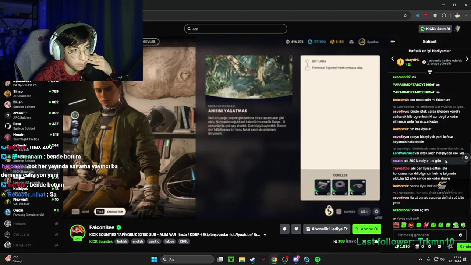Click the in-game settings gear in stream
The image size is (471, 265).
pyautogui.click(x=376, y=212)
